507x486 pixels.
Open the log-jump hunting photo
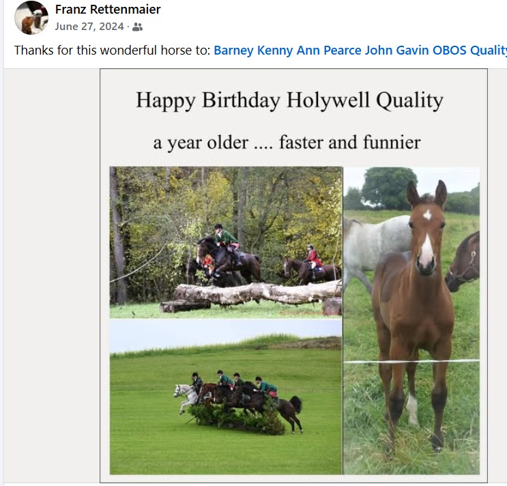point(226,242)
